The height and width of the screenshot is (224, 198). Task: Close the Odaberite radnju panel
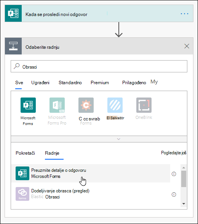pyautogui.click(x=187, y=46)
